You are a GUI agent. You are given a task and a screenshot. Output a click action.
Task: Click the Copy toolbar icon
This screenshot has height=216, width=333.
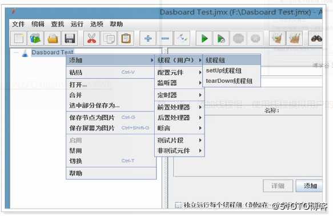109,38
